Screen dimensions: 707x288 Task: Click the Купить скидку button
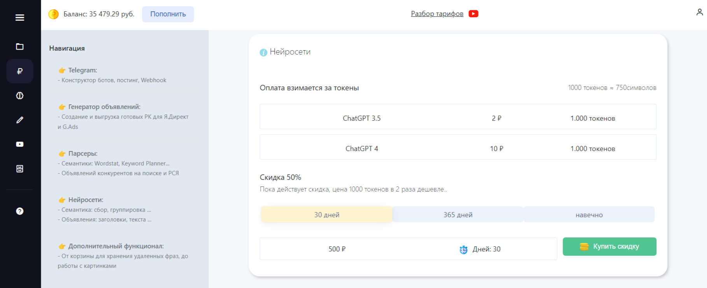click(x=609, y=246)
